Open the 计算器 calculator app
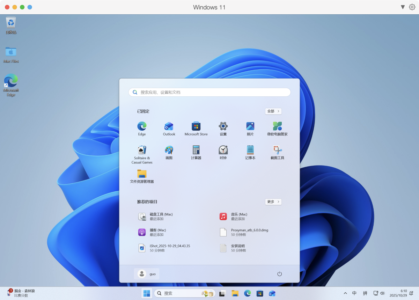419x300 pixels. pyautogui.click(x=196, y=152)
